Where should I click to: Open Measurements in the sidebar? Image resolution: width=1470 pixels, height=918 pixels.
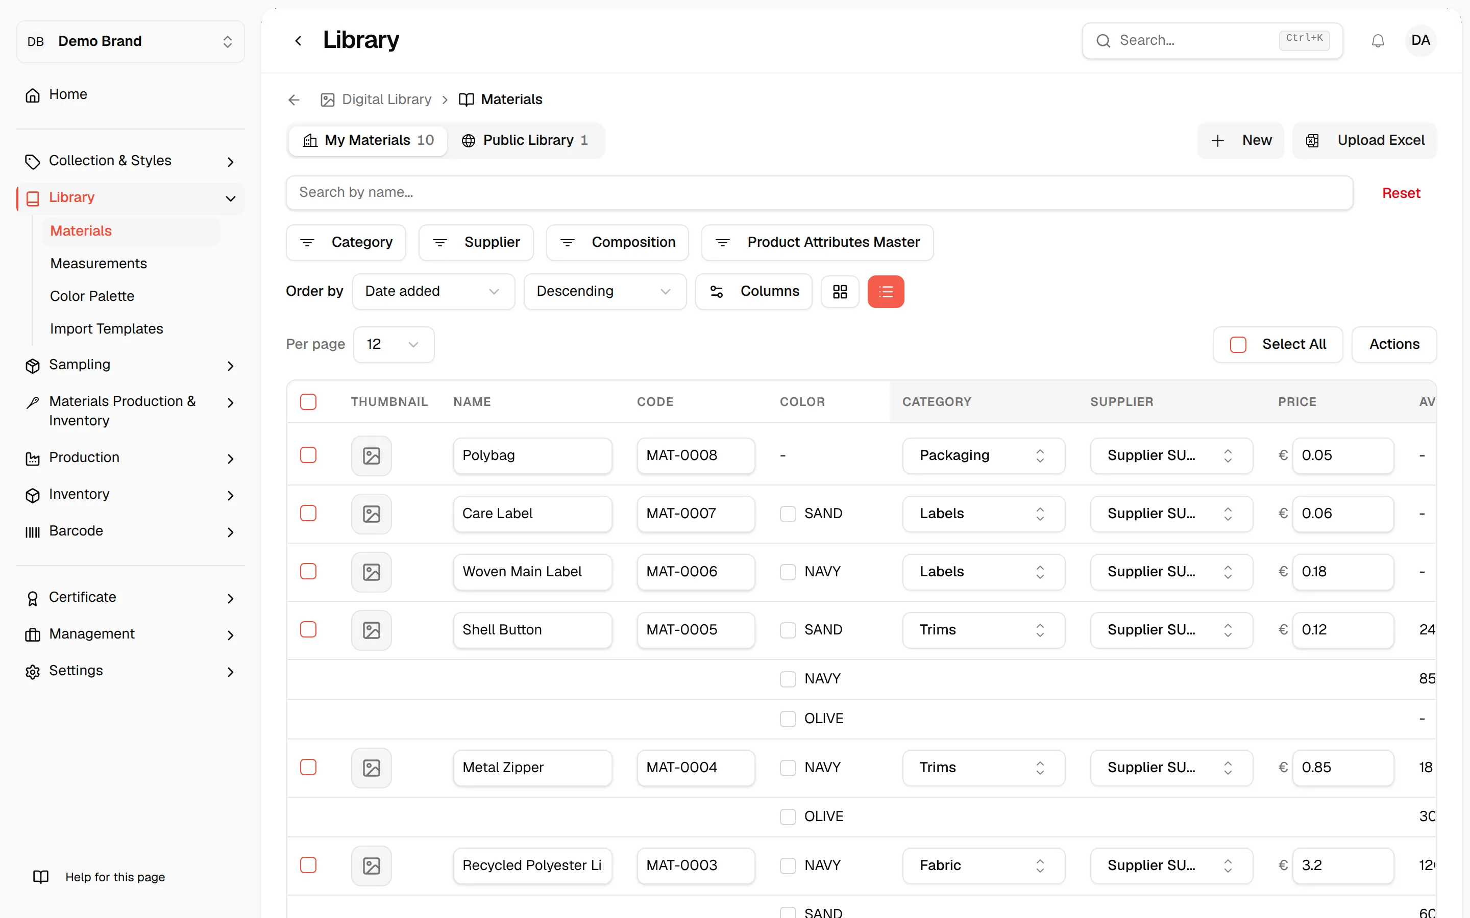pyautogui.click(x=99, y=264)
